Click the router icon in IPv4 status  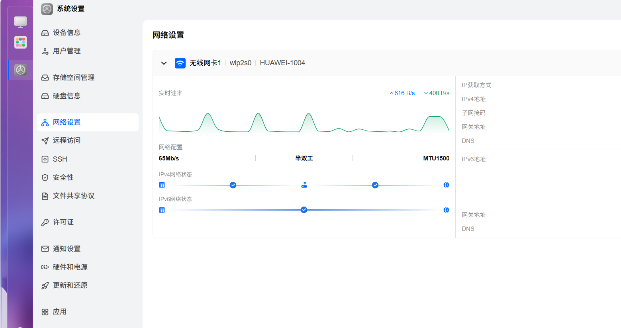click(x=304, y=185)
